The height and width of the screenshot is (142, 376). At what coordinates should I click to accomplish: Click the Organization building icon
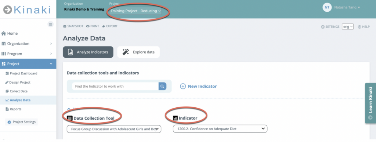(x=4, y=43)
